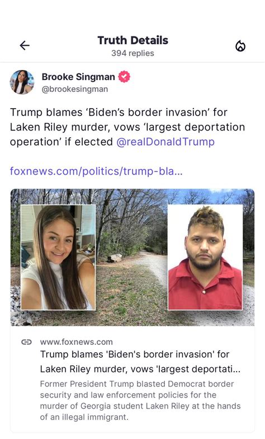This screenshot has height=439, width=265.
Task: Go back using the left arrow
Action: pos(25,45)
